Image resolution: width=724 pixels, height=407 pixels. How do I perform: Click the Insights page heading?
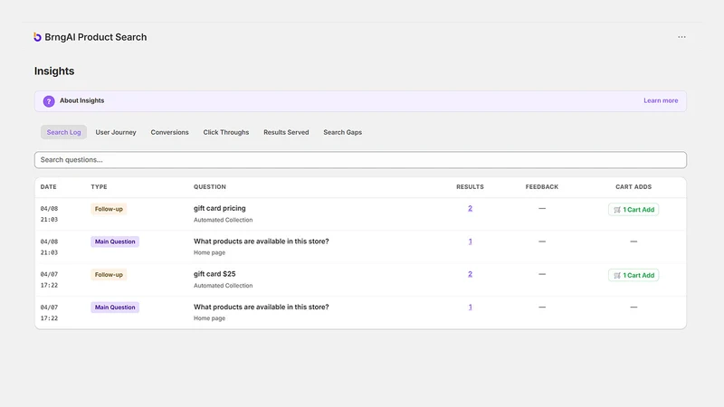54,71
